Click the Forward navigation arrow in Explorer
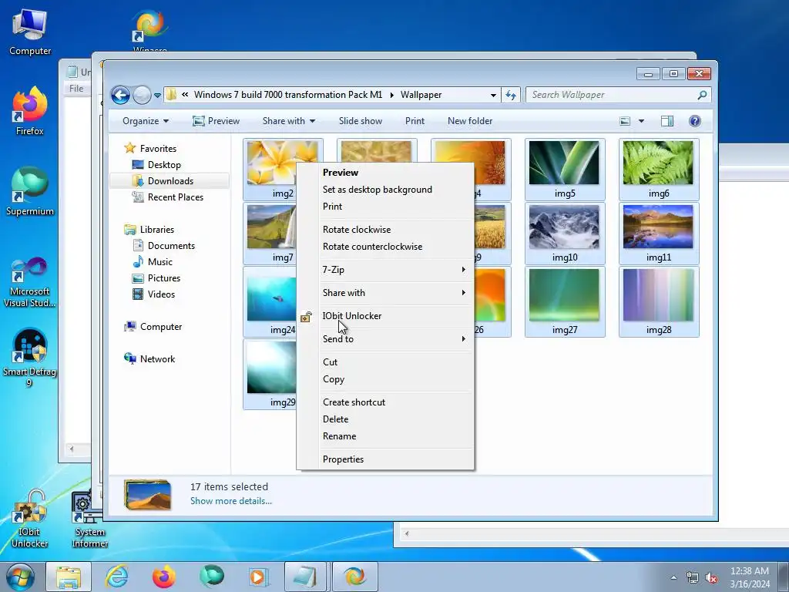This screenshot has height=592, width=789. pos(142,95)
